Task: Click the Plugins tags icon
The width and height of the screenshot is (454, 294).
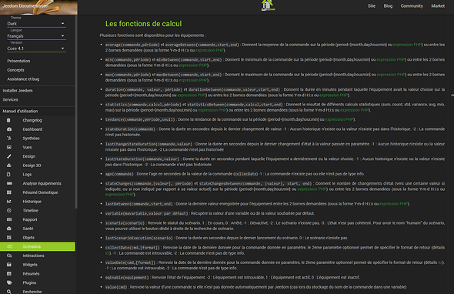Action: tap(9, 282)
